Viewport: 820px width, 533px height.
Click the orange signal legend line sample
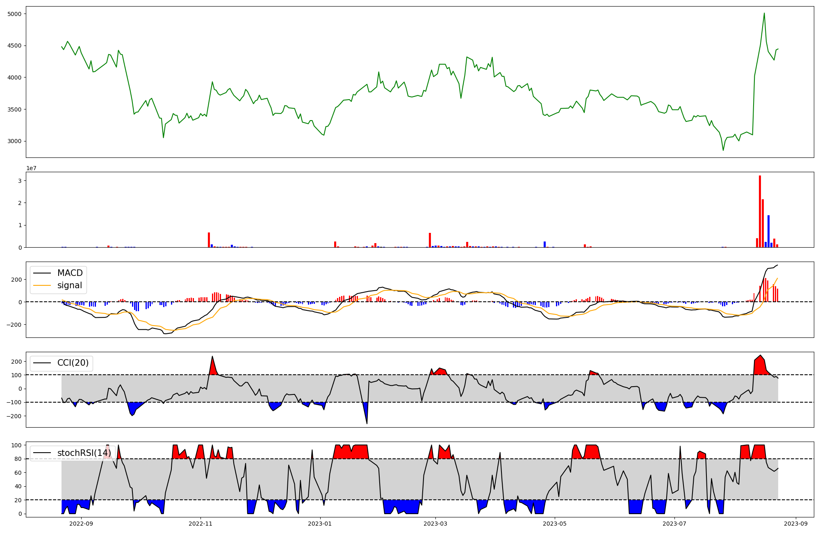click(42, 285)
